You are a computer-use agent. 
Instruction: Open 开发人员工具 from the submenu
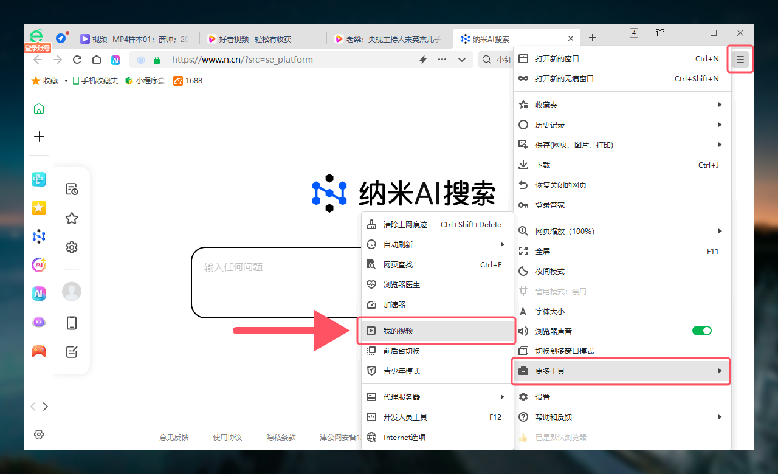coord(437,417)
